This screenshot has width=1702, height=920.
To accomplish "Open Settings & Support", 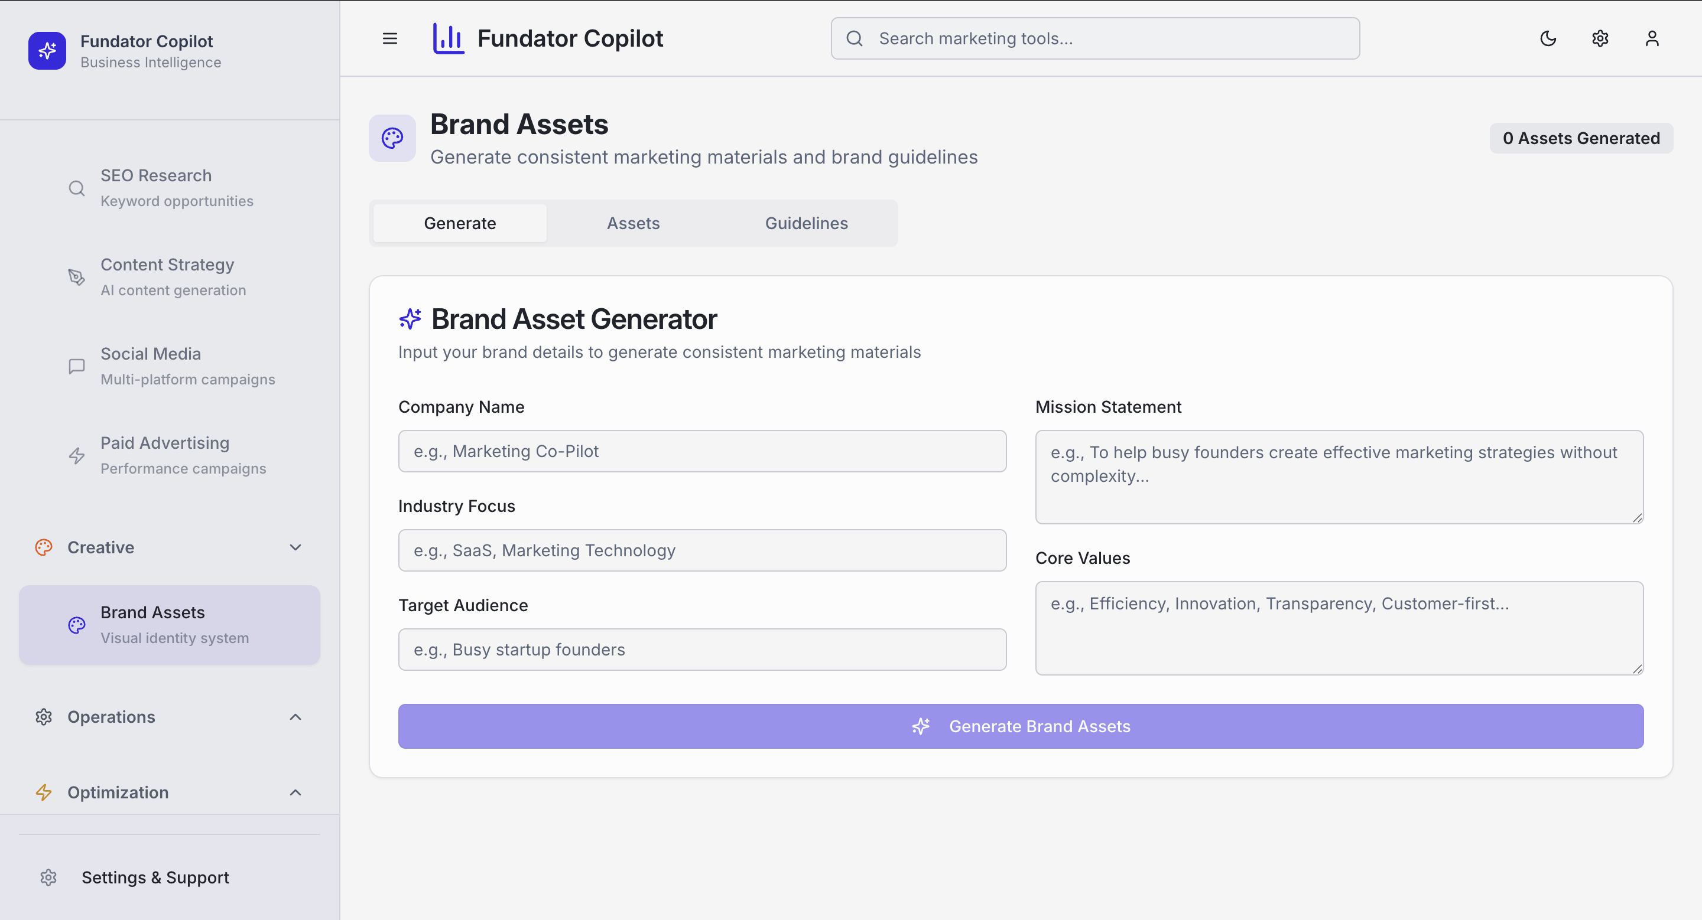I will tap(155, 877).
